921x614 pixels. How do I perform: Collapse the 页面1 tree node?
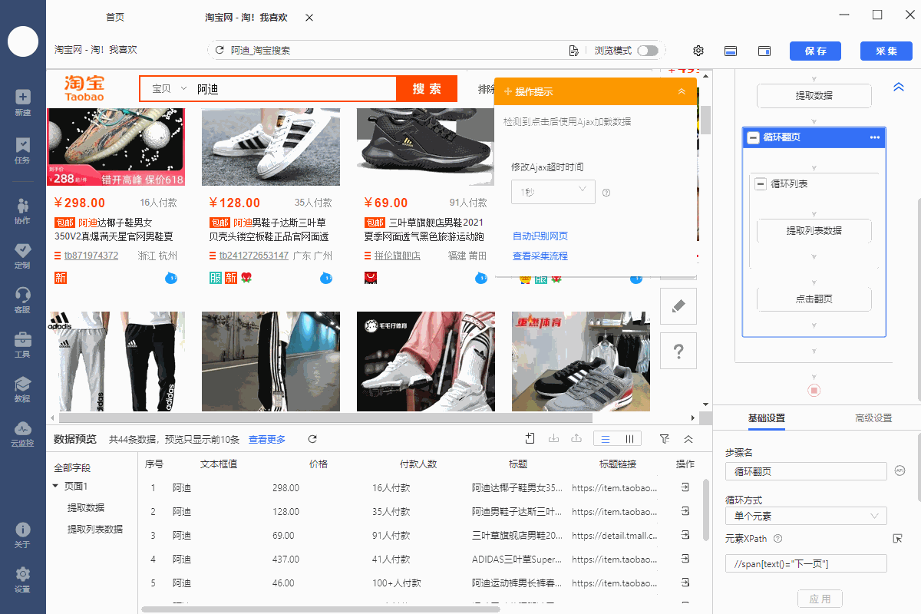[55, 486]
